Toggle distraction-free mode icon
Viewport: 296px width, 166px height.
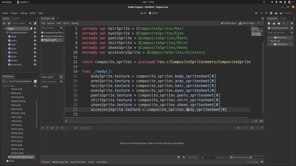[x=263, y=18]
